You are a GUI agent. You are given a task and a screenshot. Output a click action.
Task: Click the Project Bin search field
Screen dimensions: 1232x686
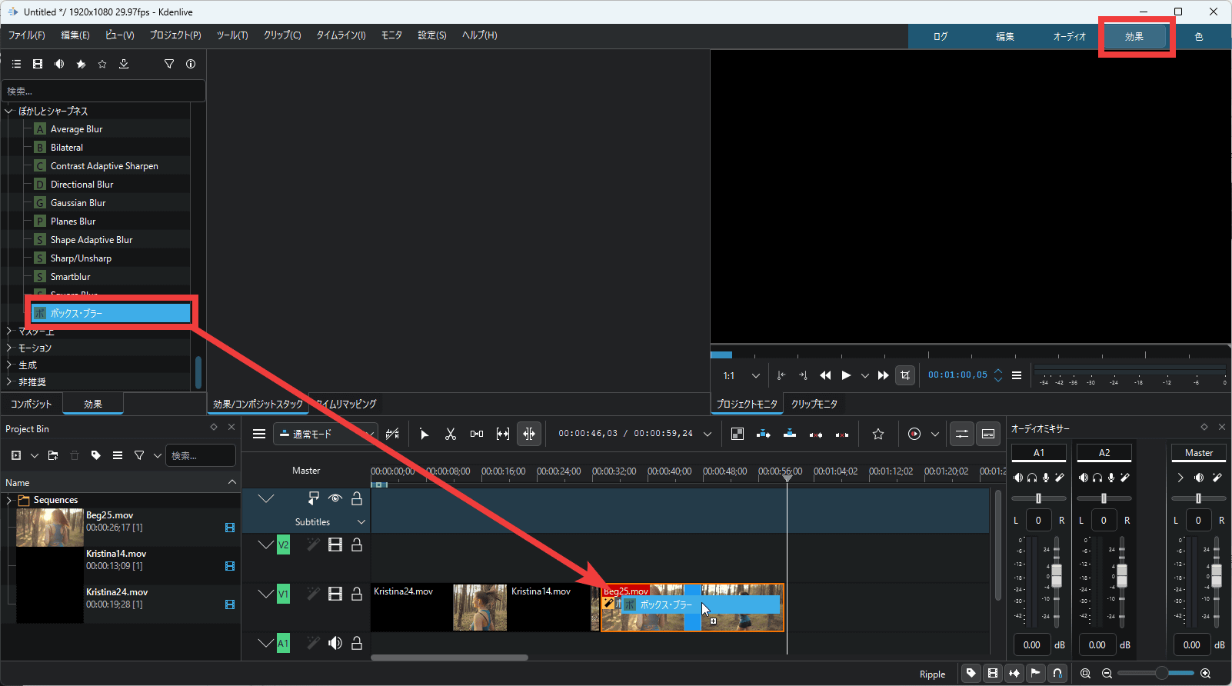point(201,456)
